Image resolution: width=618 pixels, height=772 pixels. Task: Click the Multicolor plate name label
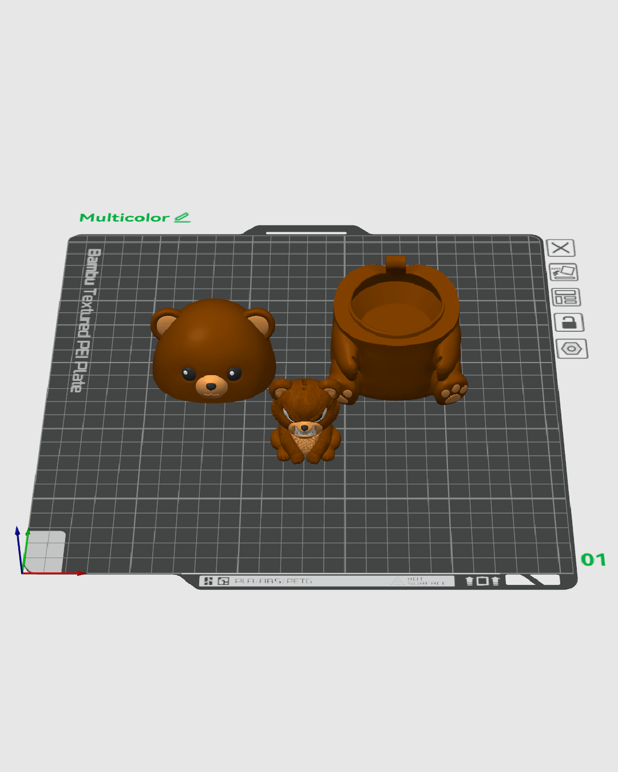pos(124,218)
